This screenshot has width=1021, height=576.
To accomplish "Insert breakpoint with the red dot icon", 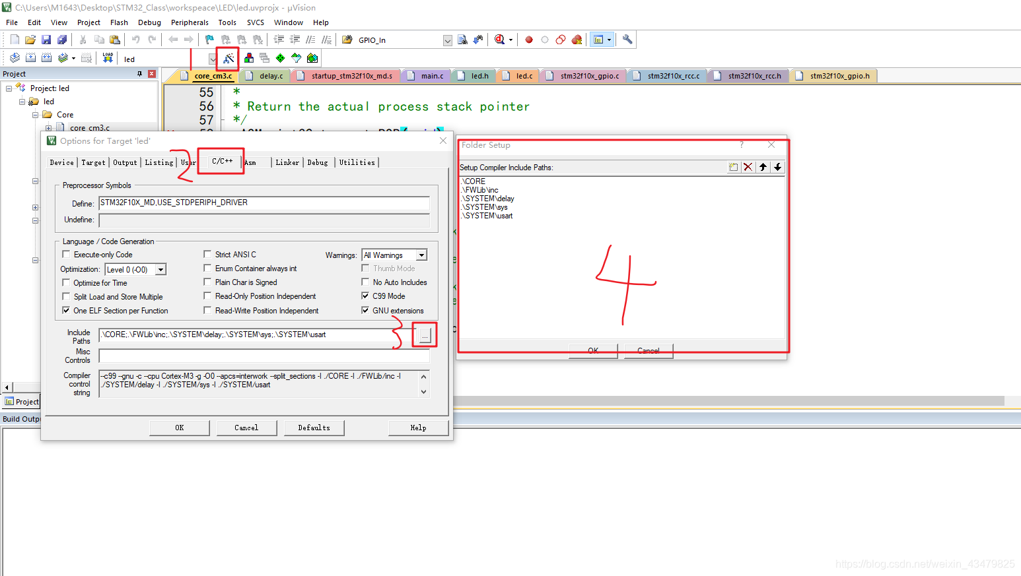I will point(529,40).
